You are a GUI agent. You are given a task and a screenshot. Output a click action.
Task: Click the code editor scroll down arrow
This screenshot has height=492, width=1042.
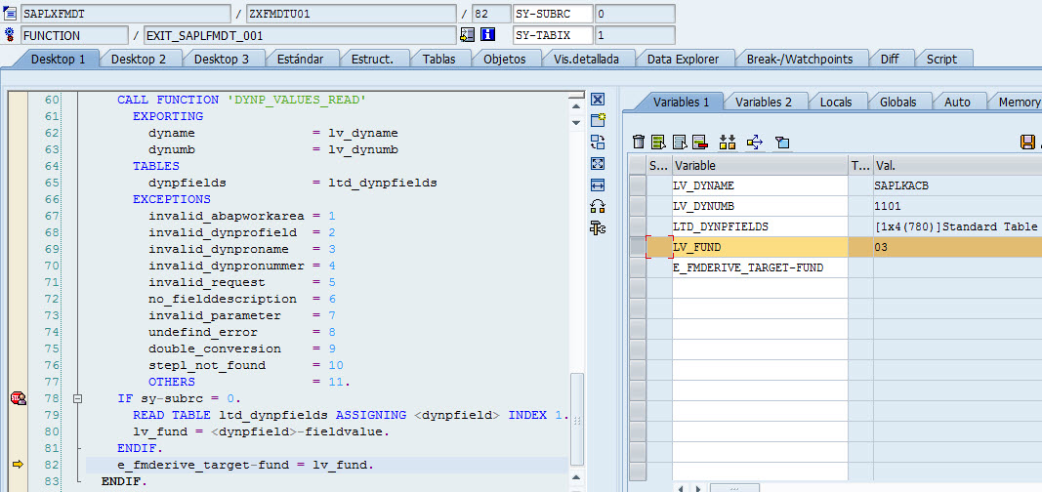576,123
